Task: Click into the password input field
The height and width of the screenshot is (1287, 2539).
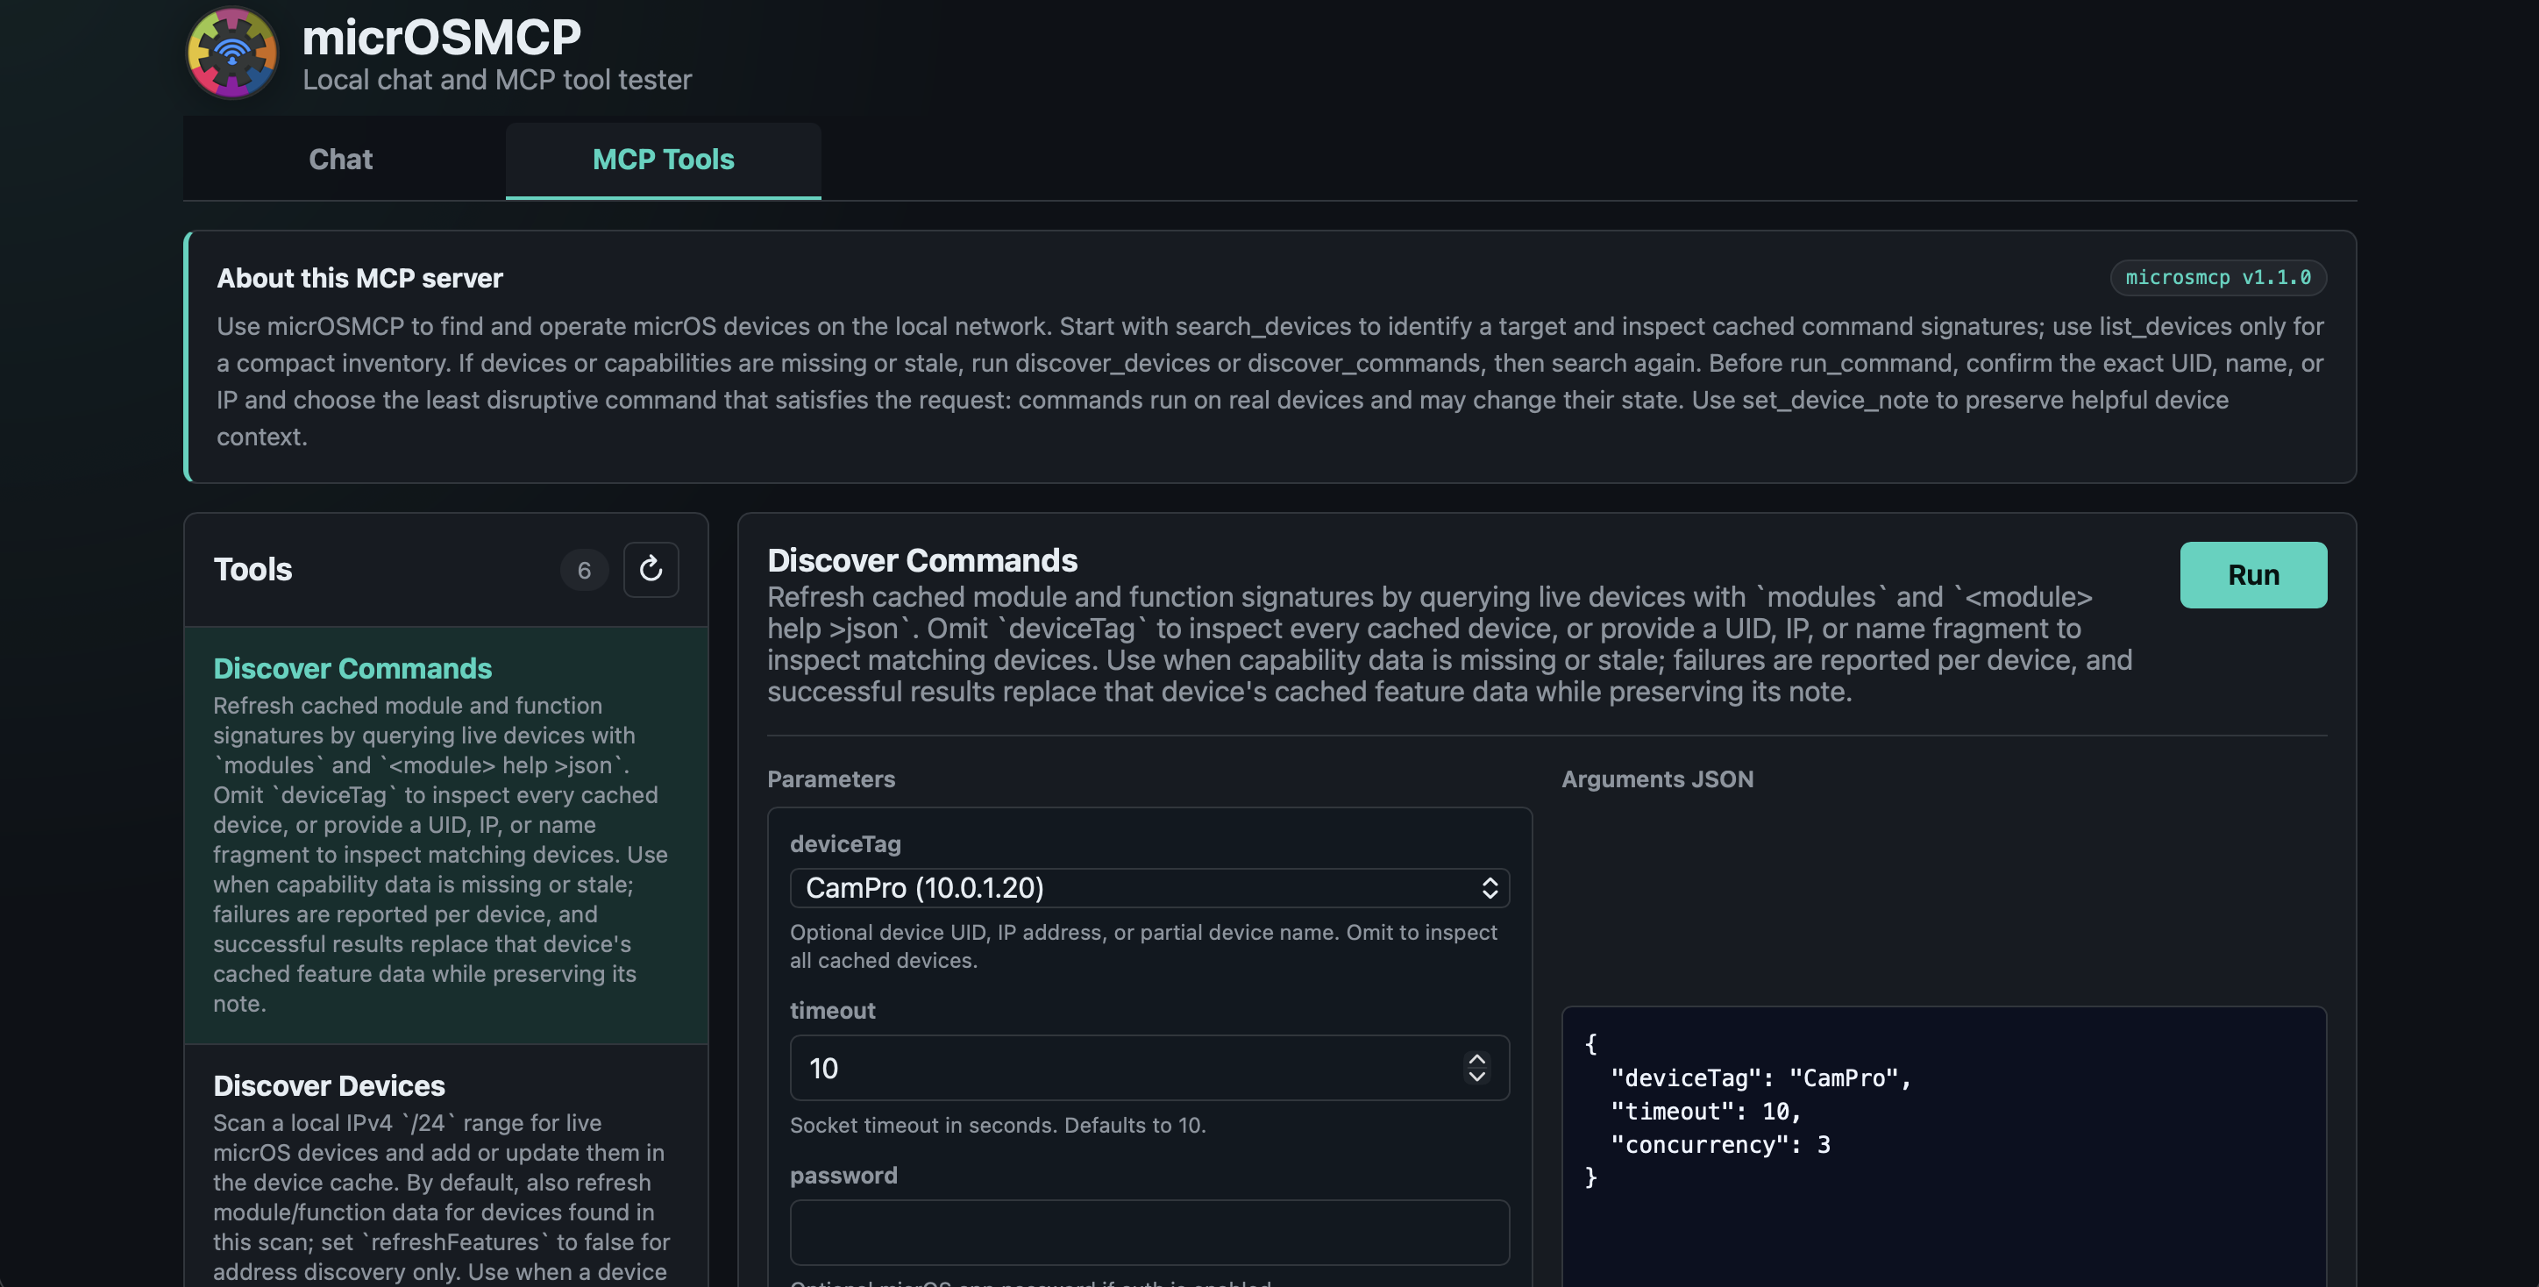Action: click(x=1149, y=1232)
